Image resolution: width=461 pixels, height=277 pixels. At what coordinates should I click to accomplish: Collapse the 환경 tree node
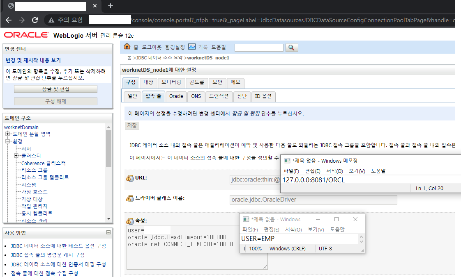pyautogui.click(x=8, y=141)
